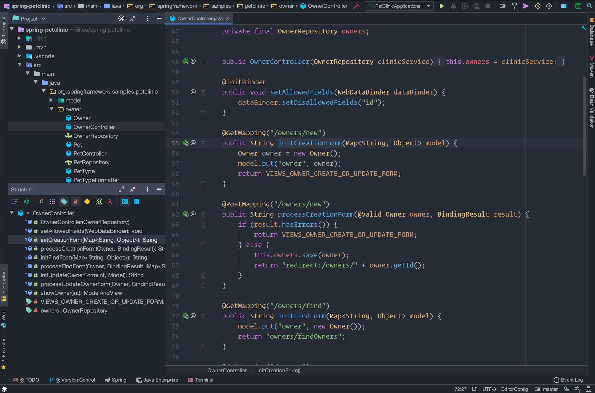This screenshot has width=595, height=393.
Task: Click the gutter run icon on line 62
Action: tap(186, 214)
